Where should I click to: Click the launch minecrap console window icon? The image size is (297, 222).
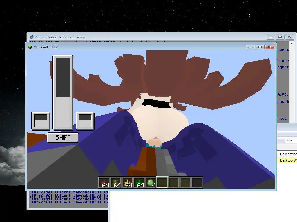tap(32, 37)
